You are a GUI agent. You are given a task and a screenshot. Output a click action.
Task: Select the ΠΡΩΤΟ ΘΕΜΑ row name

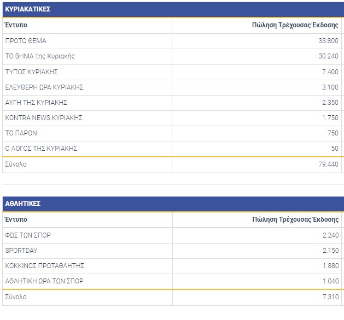[26, 41]
